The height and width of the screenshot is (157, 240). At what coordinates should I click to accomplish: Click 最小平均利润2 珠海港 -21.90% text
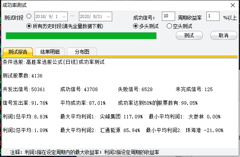pyautogui.click(x=185, y=130)
